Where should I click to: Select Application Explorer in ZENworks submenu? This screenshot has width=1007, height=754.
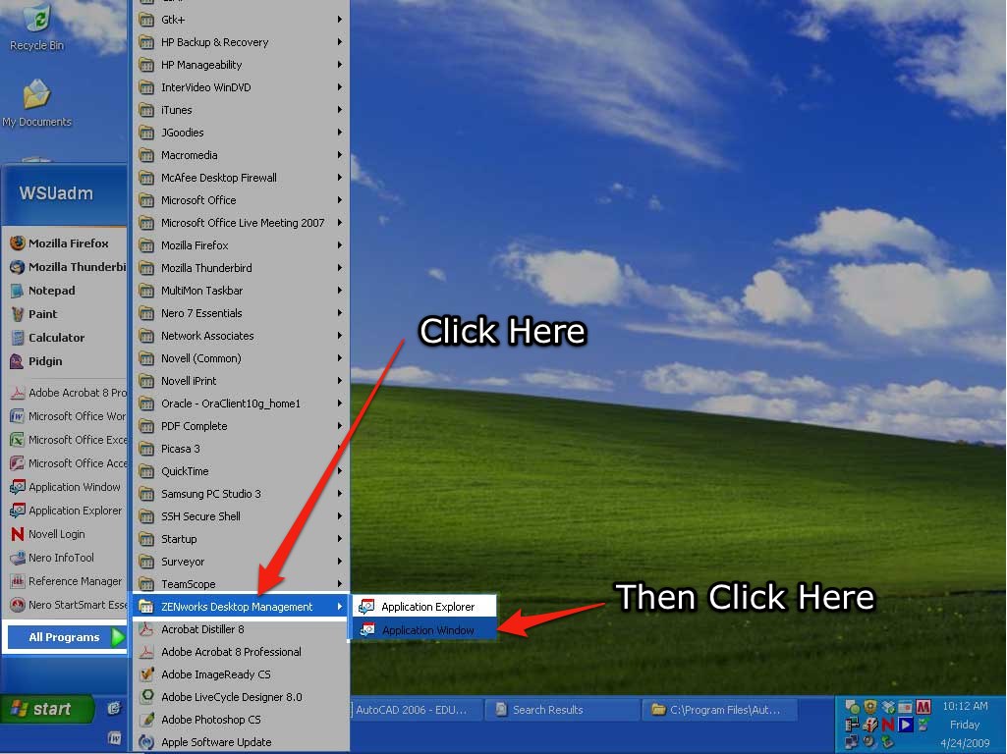[x=427, y=607]
